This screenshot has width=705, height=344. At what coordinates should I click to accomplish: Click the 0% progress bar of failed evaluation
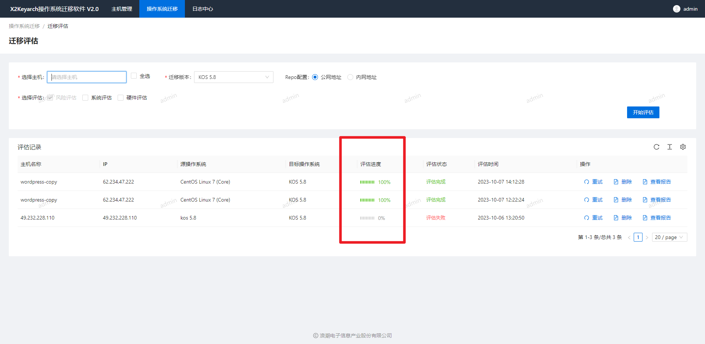(x=367, y=218)
